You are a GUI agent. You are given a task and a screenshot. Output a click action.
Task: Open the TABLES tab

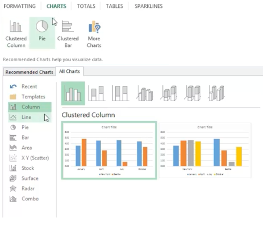[x=114, y=6]
